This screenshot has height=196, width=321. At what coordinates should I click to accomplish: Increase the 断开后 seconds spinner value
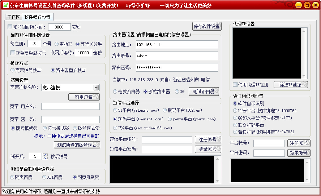(x=45, y=155)
